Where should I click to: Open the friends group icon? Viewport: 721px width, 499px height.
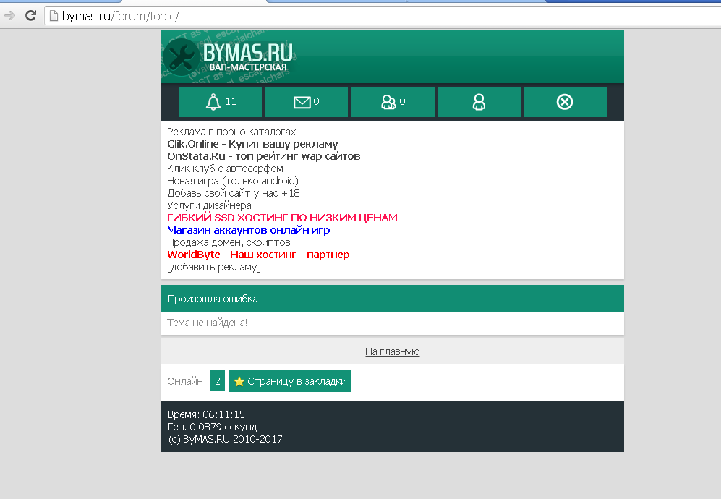click(392, 102)
